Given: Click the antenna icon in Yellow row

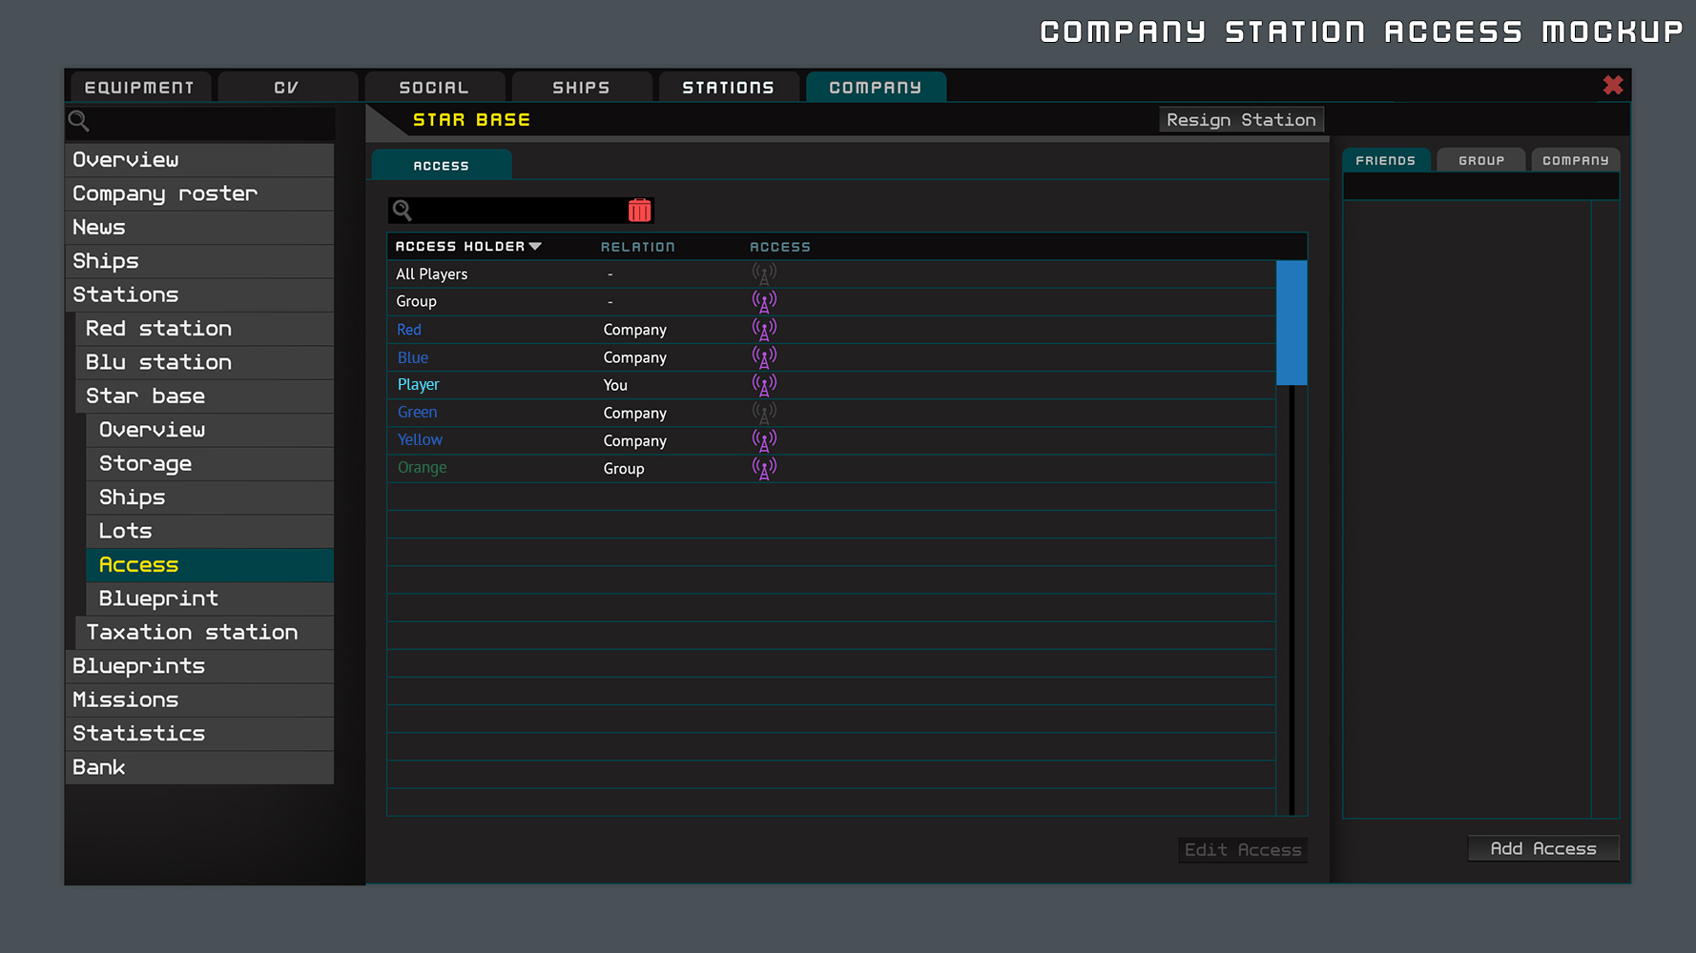Looking at the screenshot, I should click(x=764, y=440).
